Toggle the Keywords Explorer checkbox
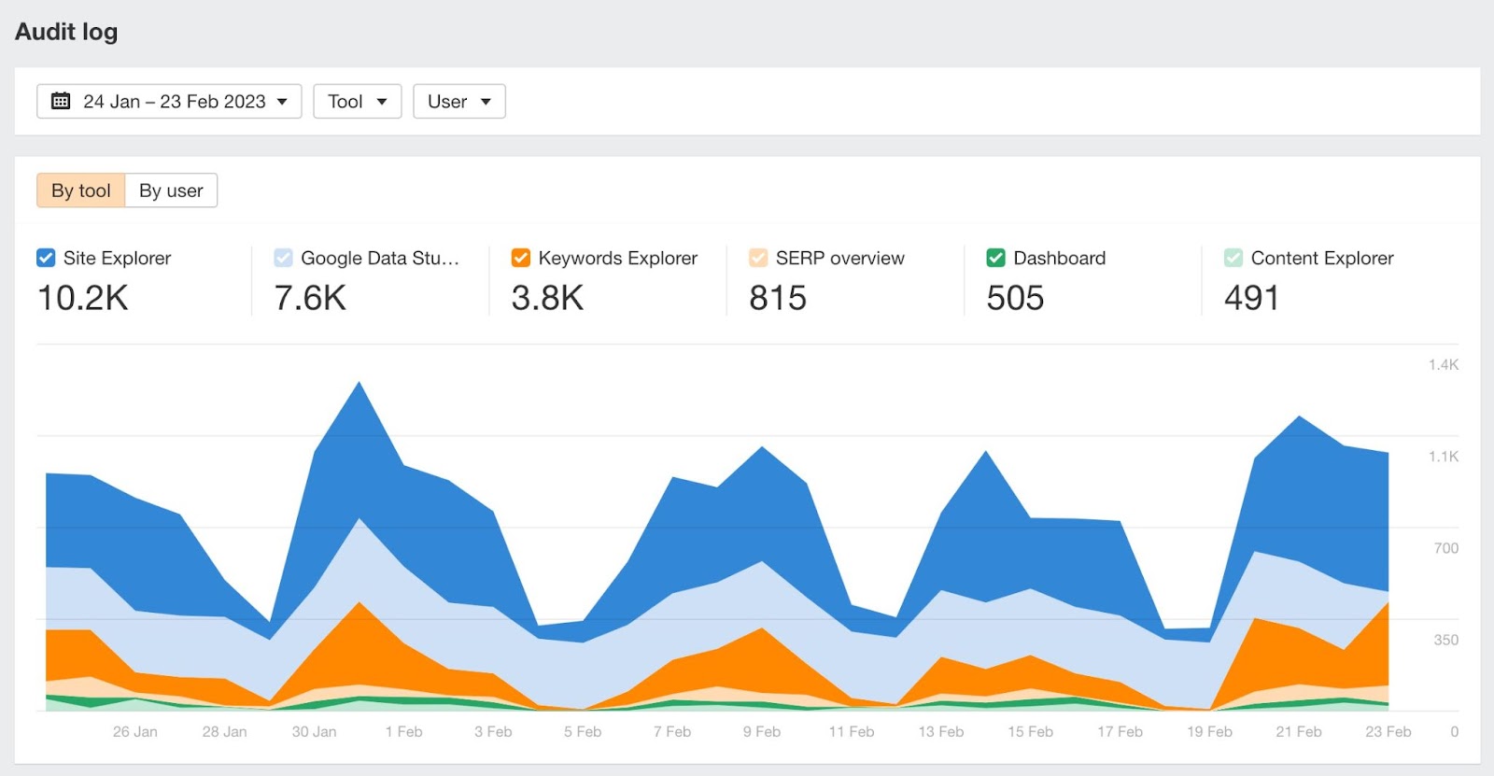Viewport: 1494px width, 776px height. pos(521,258)
